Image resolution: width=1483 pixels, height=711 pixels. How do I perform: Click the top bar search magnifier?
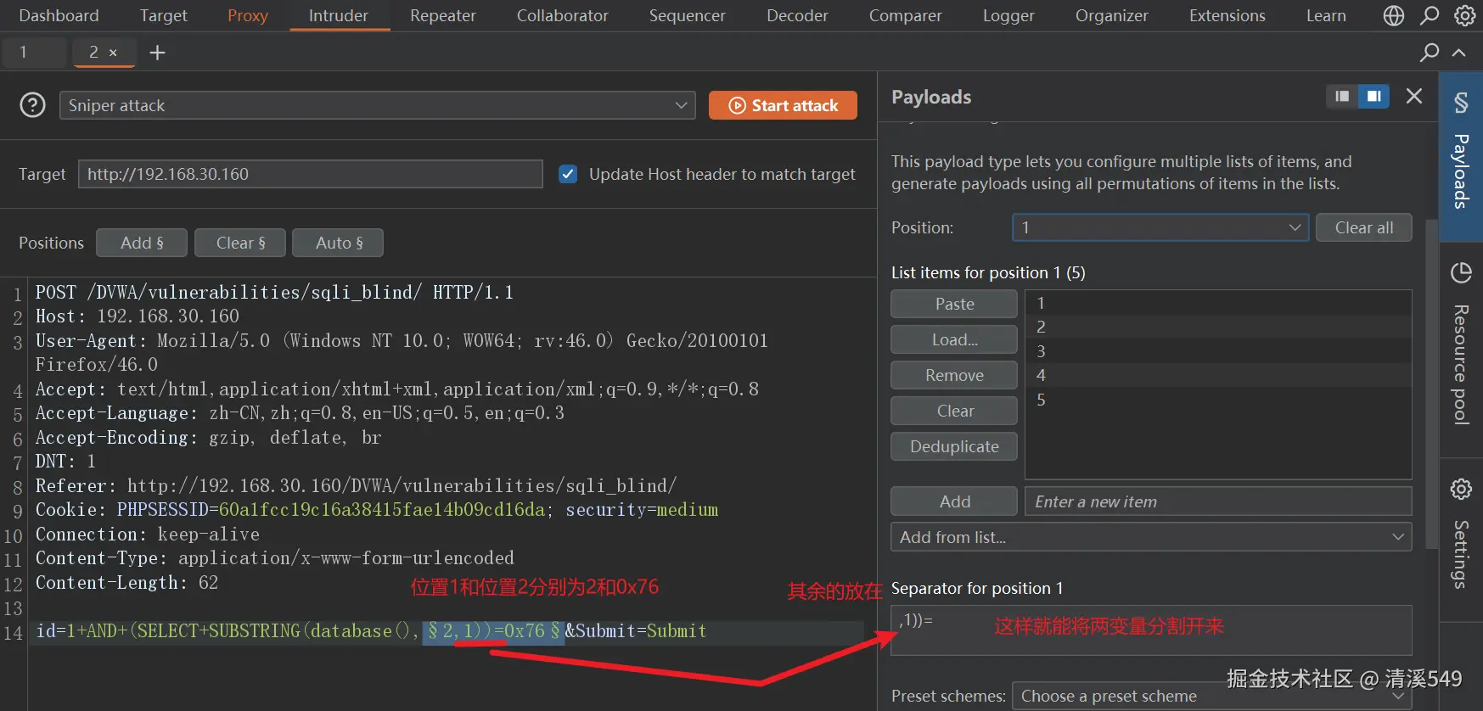tap(1430, 15)
